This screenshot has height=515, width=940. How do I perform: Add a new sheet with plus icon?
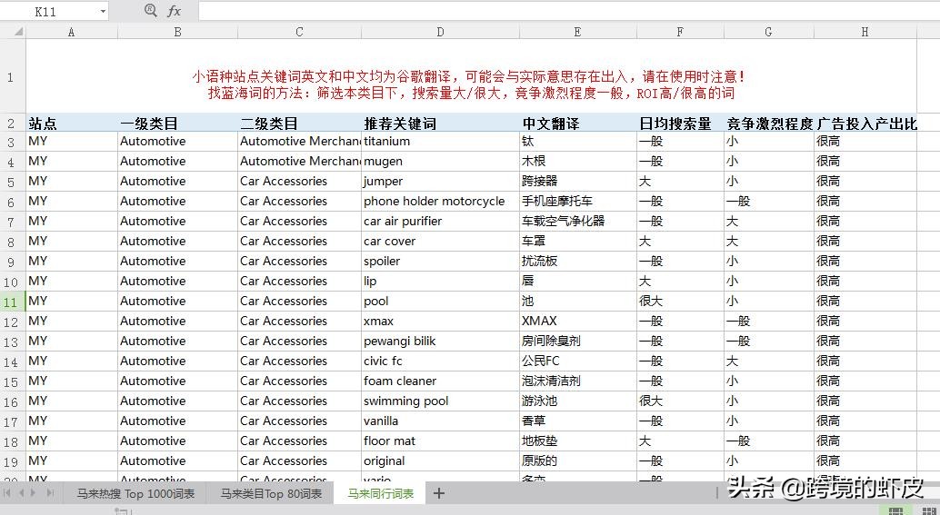click(x=439, y=493)
